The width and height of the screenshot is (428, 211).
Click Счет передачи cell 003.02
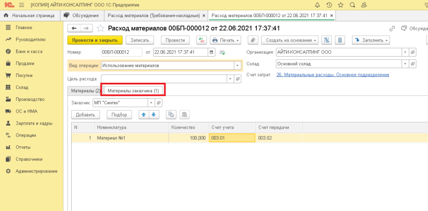(279, 138)
